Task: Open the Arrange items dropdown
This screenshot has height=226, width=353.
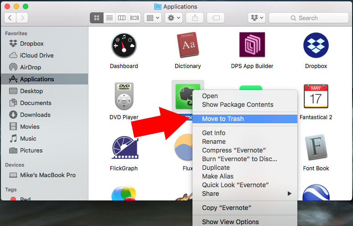Action: [152, 18]
